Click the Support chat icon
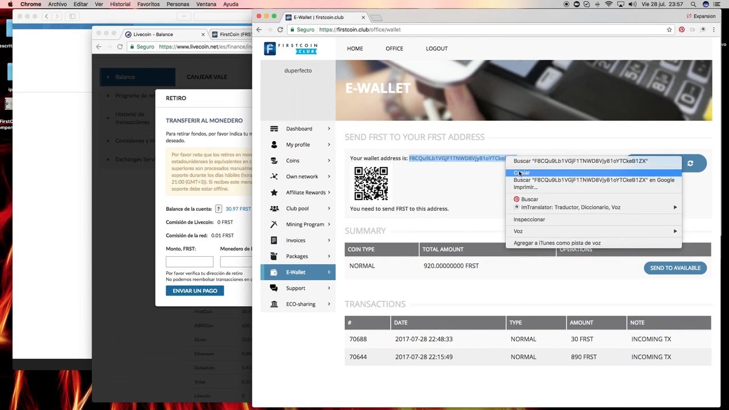Image resolution: width=729 pixels, height=410 pixels. pos(274,288)
